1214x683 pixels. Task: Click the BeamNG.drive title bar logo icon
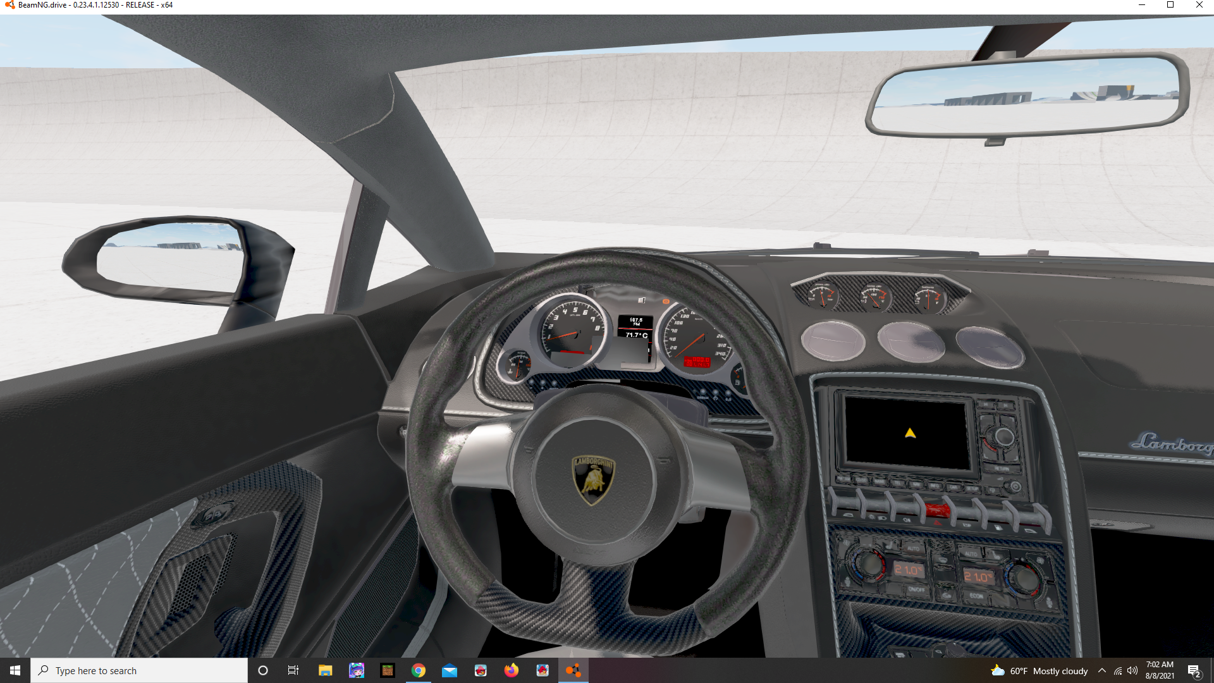[9, 5]
